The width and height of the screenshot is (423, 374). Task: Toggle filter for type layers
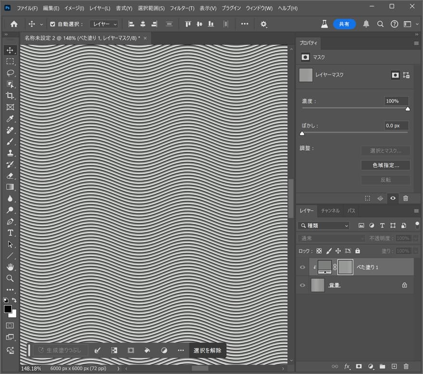[382, 226]
